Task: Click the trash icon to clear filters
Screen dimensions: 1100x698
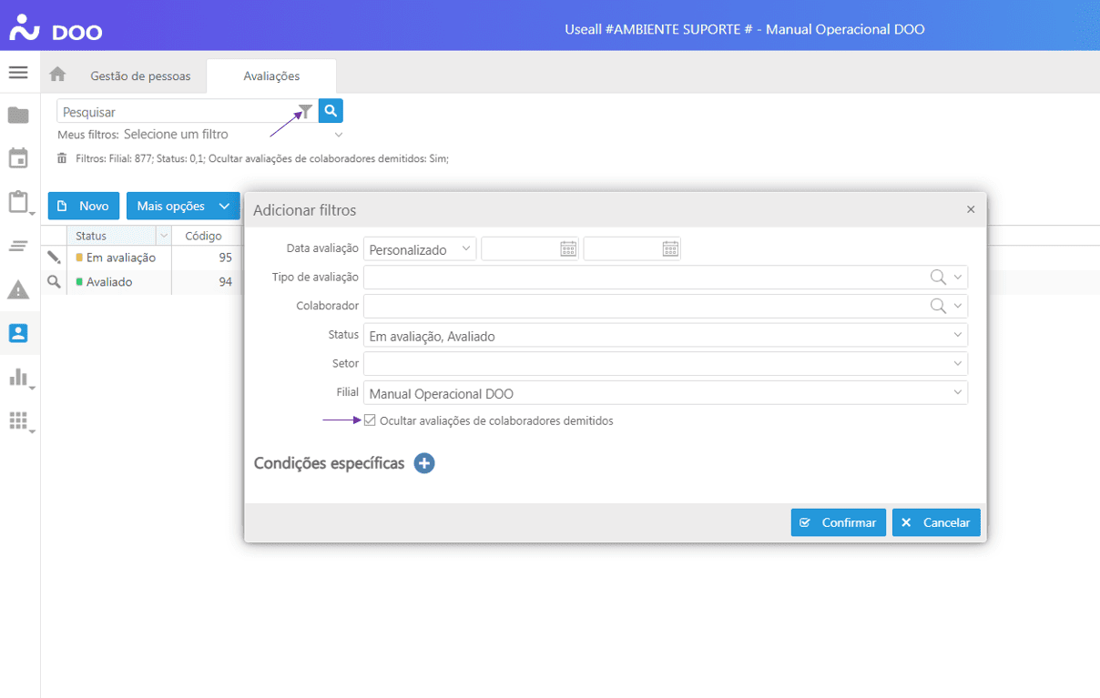Action: click(62, 158)
